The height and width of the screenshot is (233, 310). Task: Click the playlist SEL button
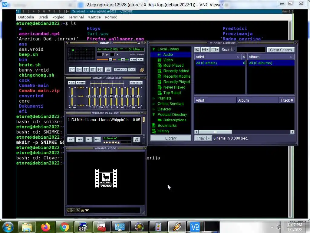coord(89,140)
